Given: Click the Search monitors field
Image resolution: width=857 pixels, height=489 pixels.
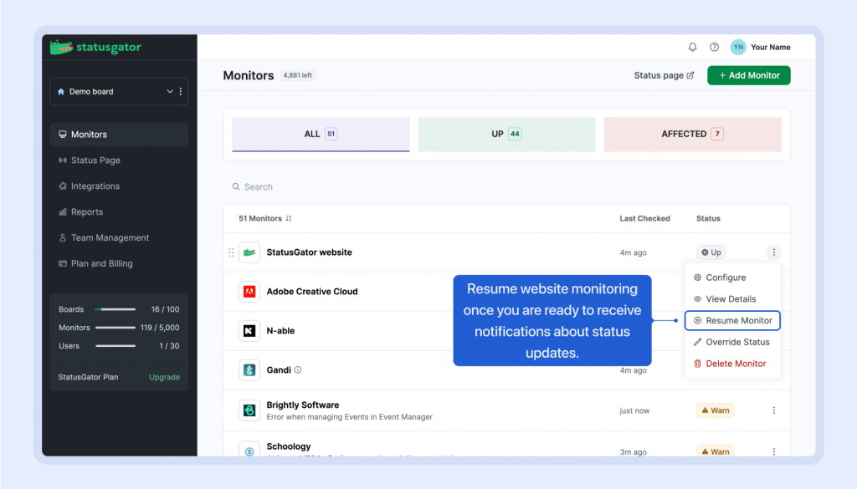Looking at the screenshot, I should (x=418, y=187).
